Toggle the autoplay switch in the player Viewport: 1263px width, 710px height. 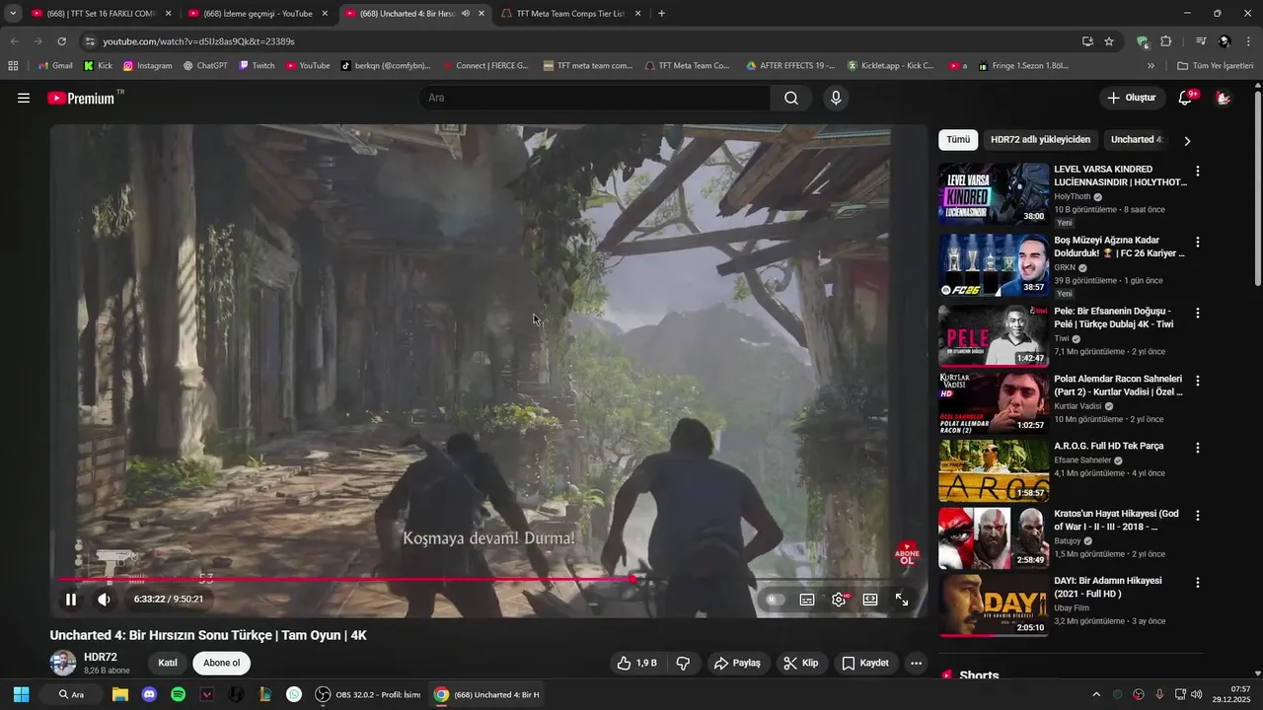point(776,600)
